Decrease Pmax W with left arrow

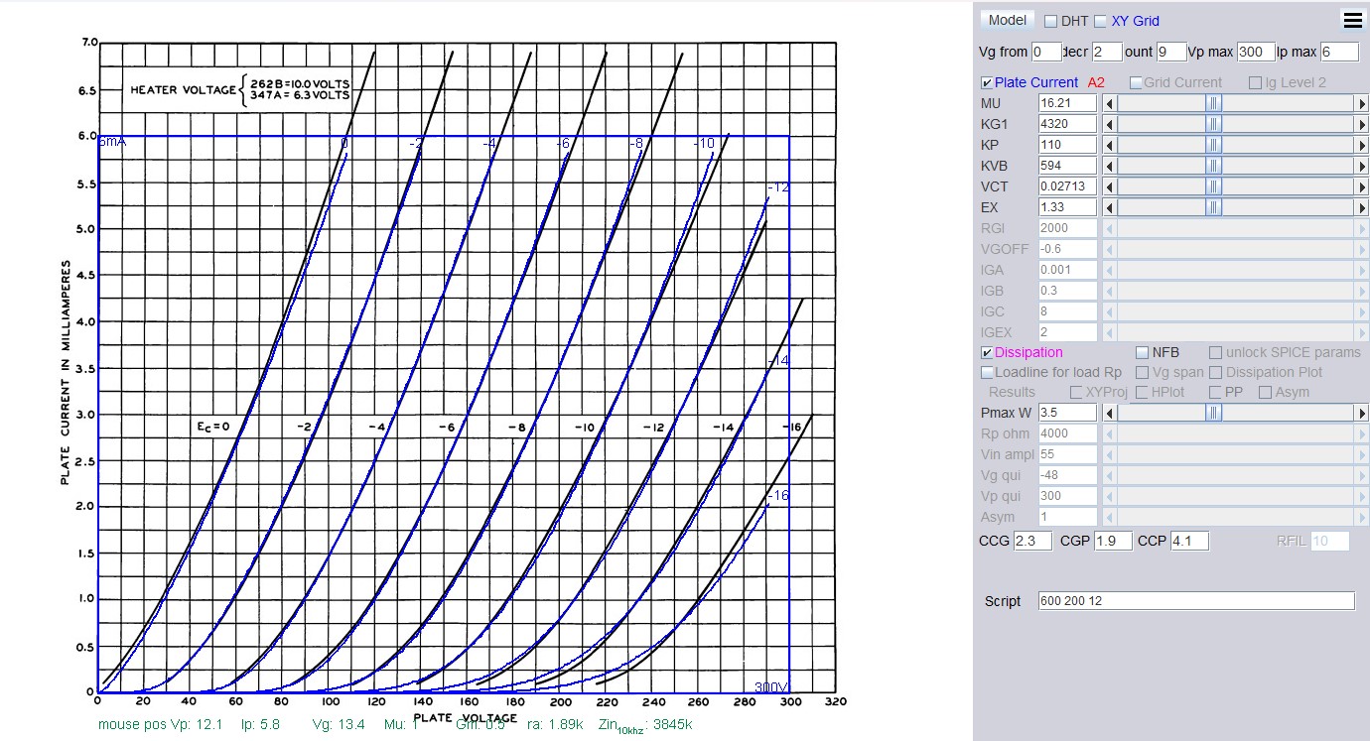(1110, 413)
